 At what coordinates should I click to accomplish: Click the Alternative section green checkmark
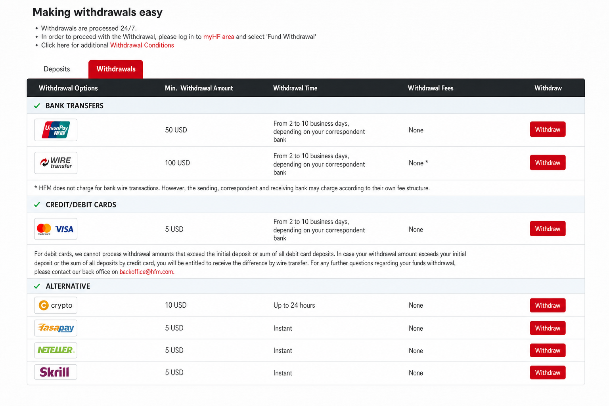(37, 286)
